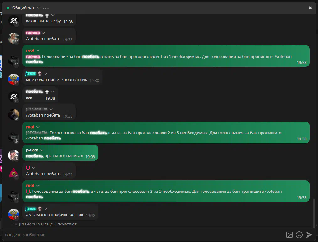Image resolution: width=318 pixels, height=242 pixels.
Task: Click the attach image icon
Action: [289, 235]
